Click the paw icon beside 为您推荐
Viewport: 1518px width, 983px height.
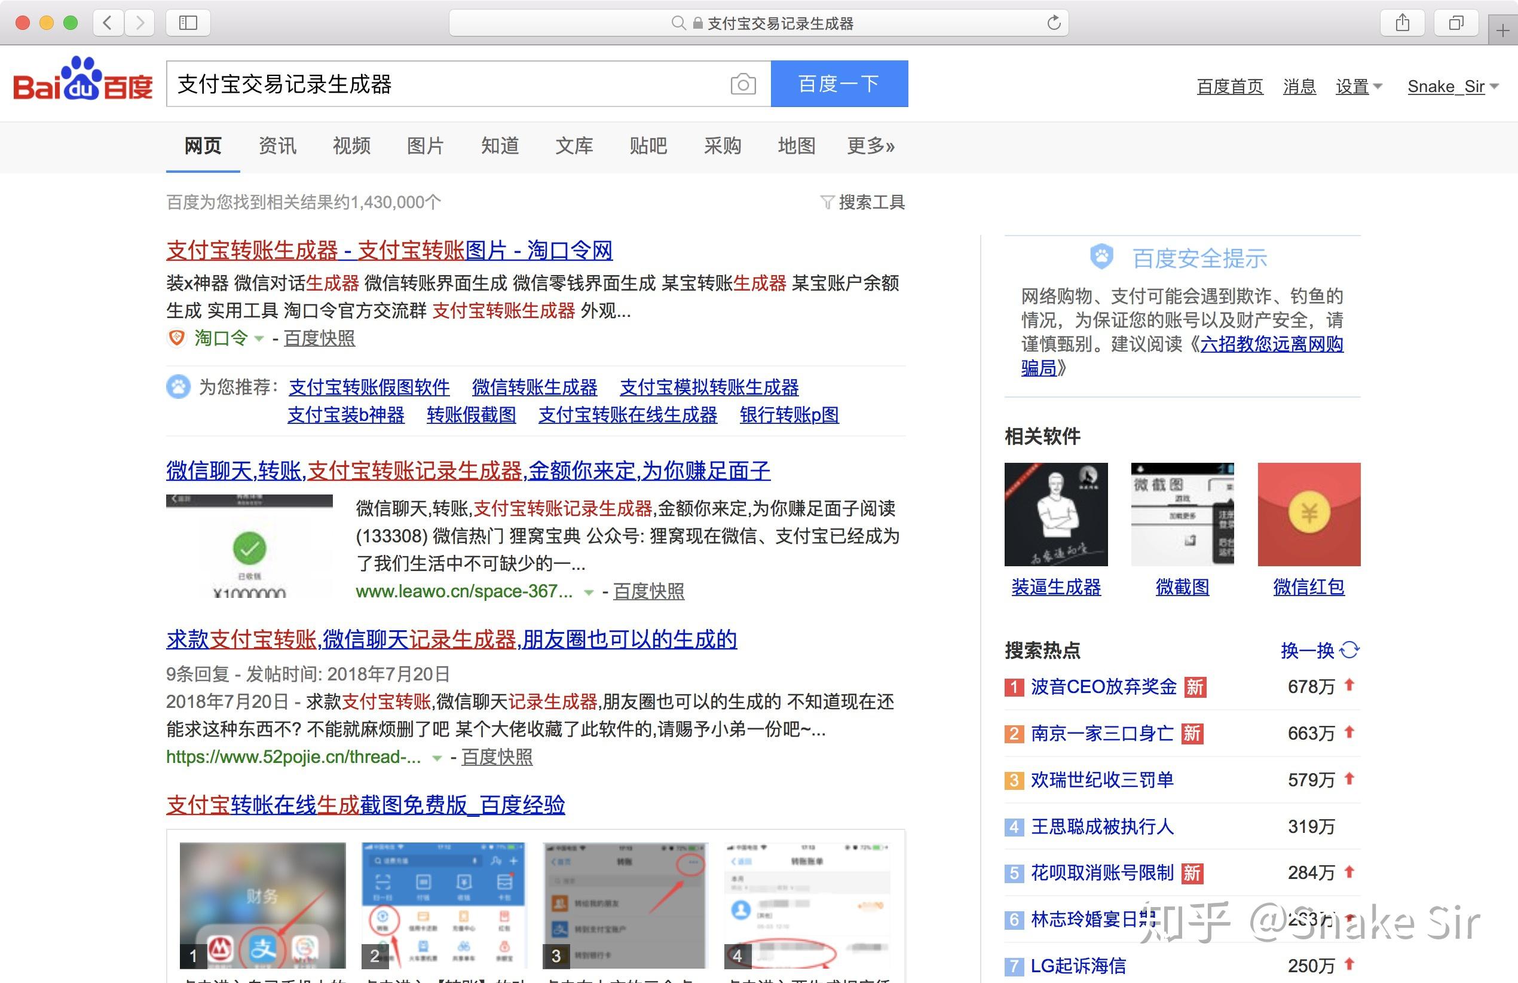(x=179, y=387)
